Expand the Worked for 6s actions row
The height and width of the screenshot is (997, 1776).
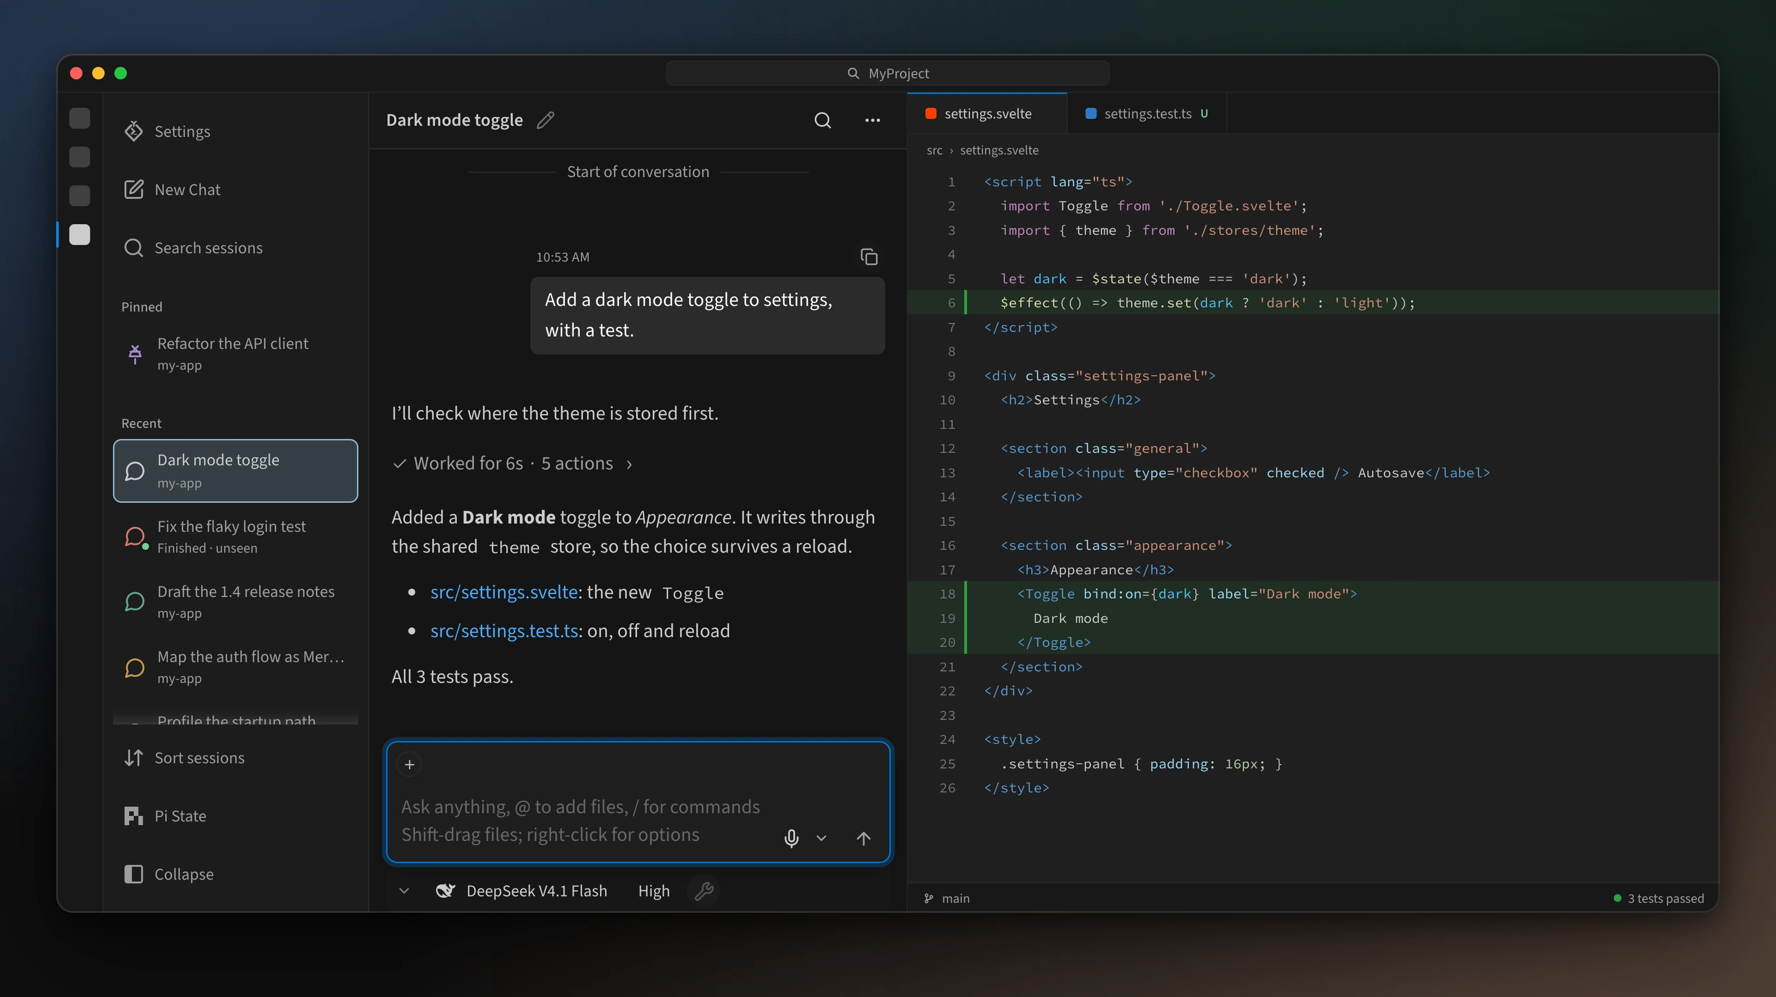(512, 463)
